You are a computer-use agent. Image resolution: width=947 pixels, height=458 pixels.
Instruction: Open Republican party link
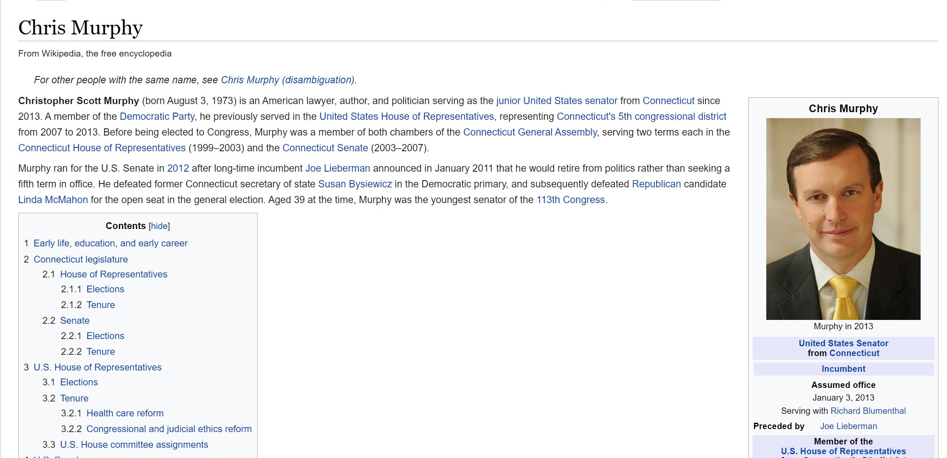657,184
